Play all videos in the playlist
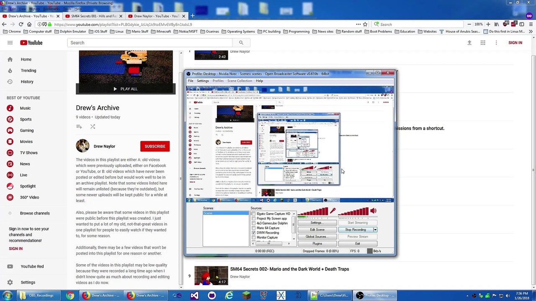Screen dimensions: 536x301 pyautogui.click(x=126, y=89)
